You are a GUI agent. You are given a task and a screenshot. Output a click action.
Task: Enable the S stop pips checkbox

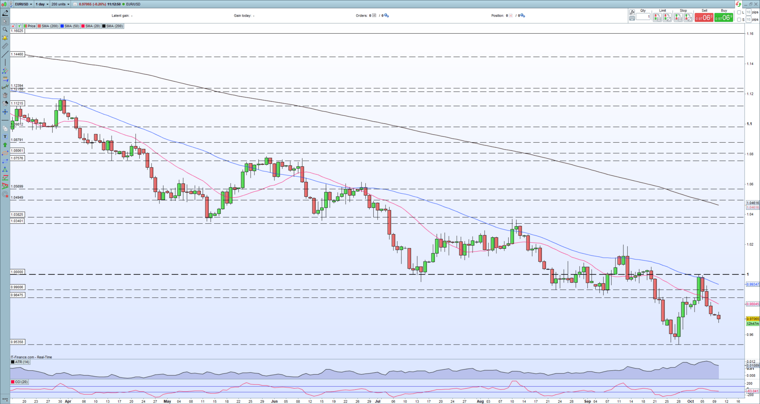point(739,19)
